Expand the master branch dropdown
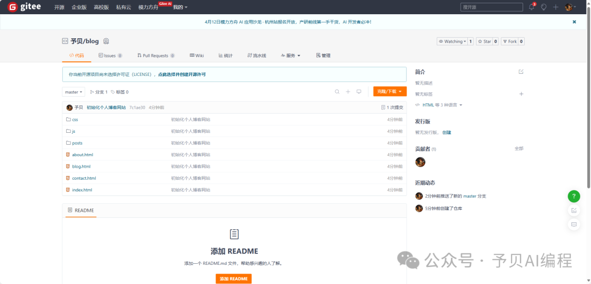 73,92
